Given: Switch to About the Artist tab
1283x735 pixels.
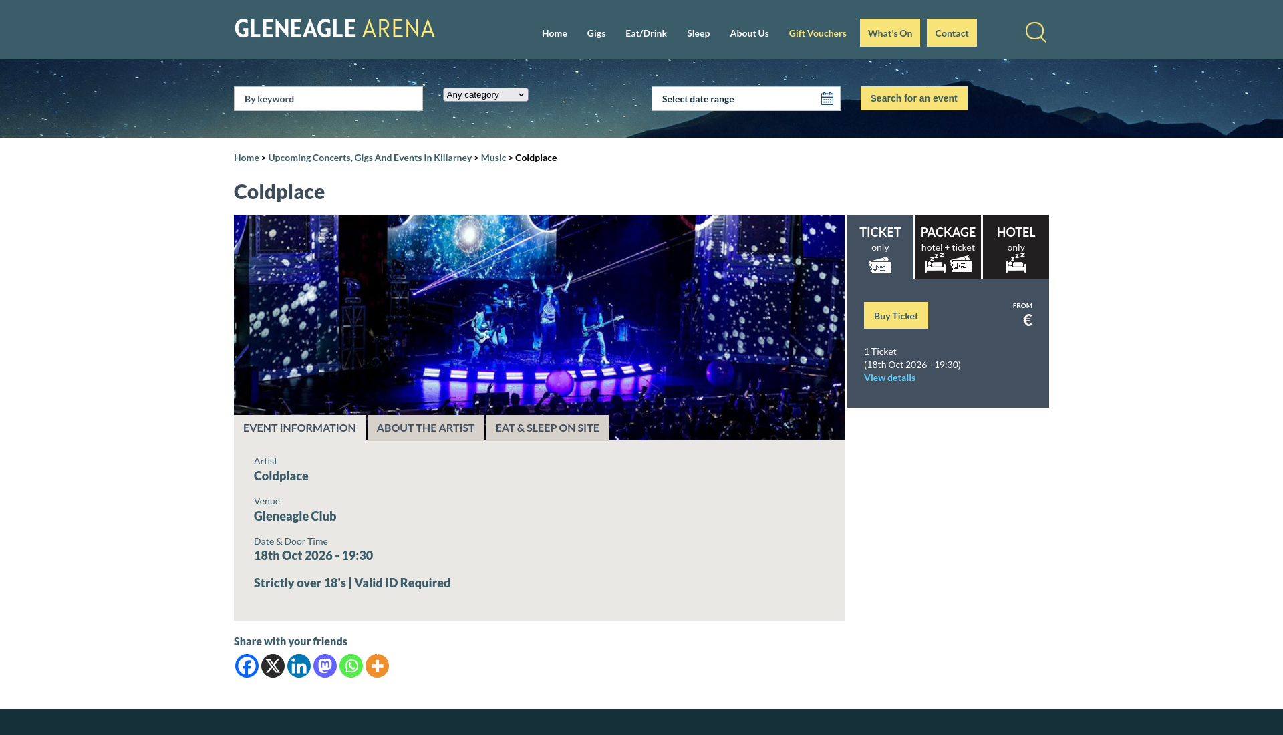Looking at the screenshot, I should click(426, 428).
